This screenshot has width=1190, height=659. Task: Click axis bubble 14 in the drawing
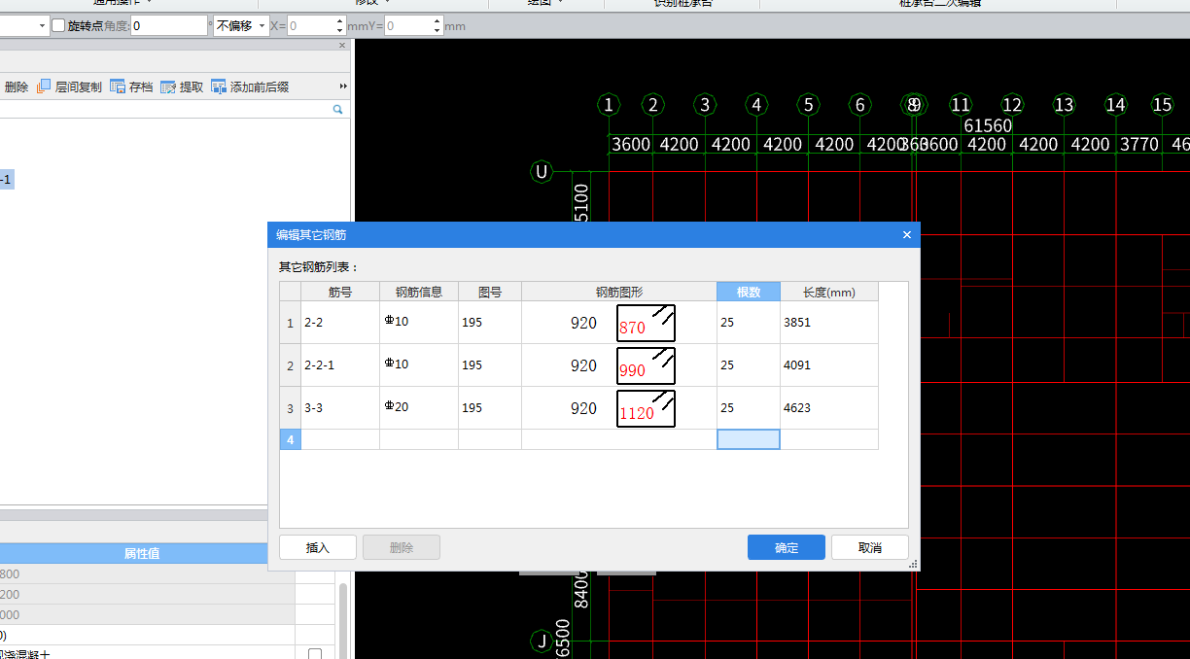[x=1115, y=104]
